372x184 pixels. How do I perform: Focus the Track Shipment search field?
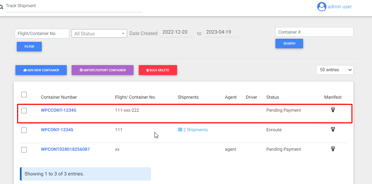click(74, 6)
